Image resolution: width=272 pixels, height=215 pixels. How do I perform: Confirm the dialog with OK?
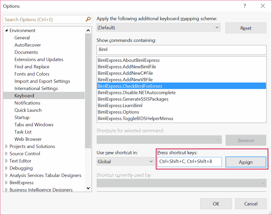(216, 204)
